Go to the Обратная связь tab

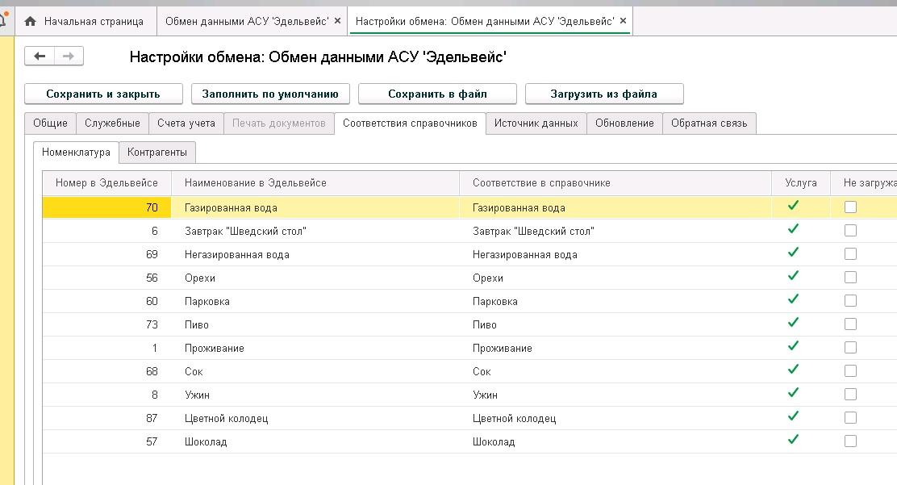(x=709, y=123)
